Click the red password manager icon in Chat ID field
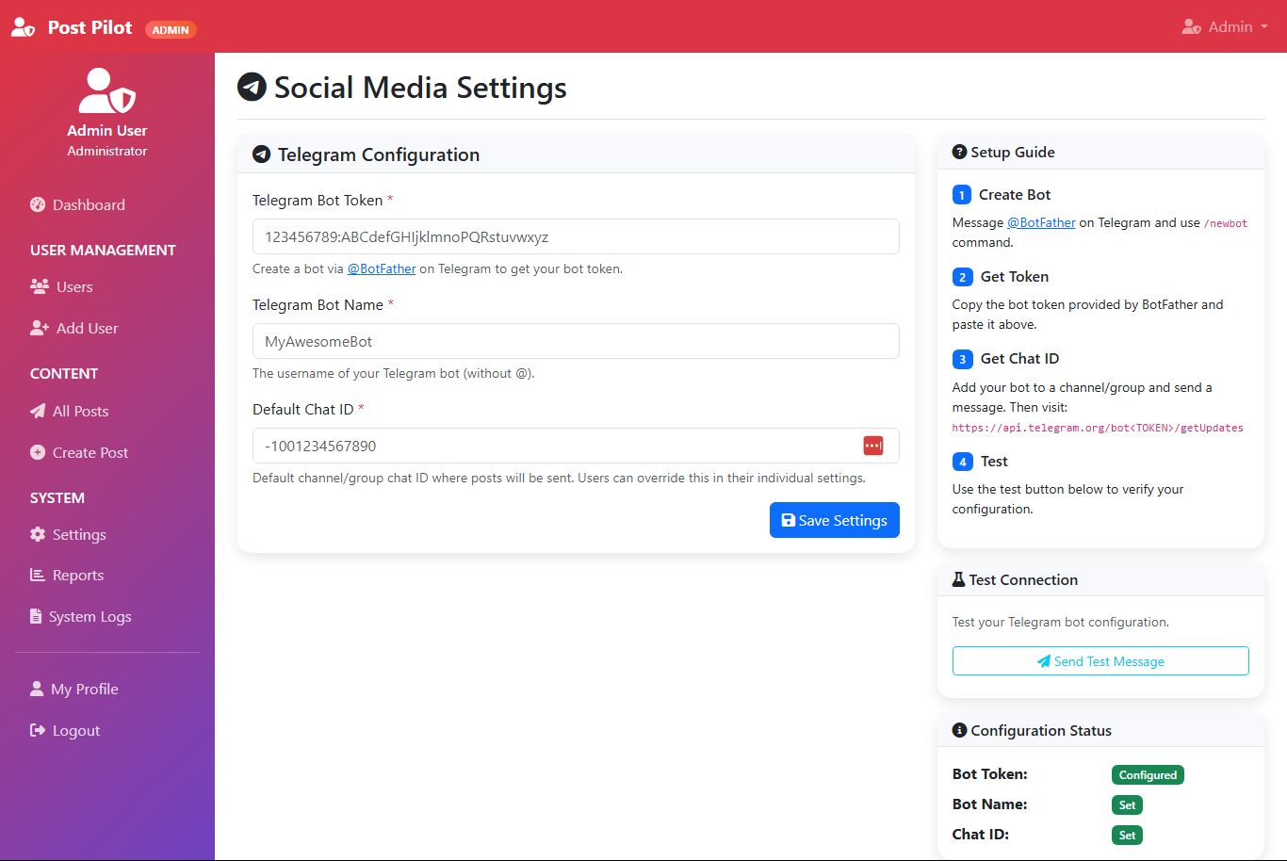This screenshot has height=861, width=1287. tap(873, 446)
